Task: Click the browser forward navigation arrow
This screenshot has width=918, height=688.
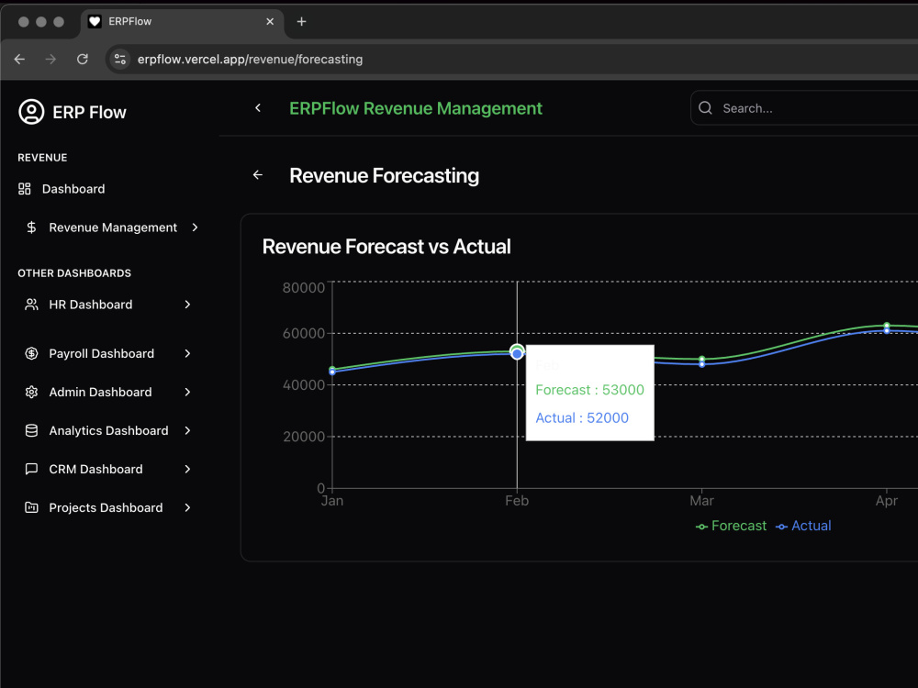Action: (x=50, y=59)
